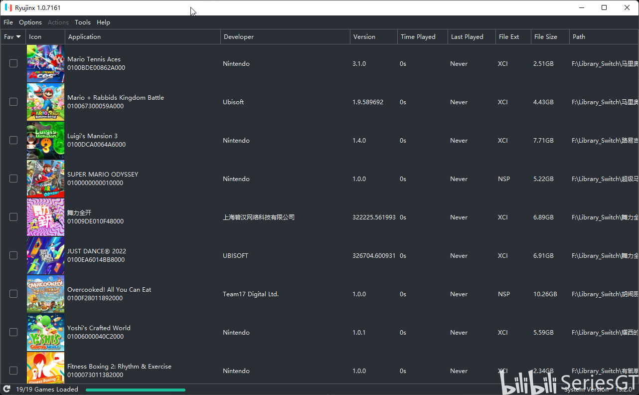The width and height of the screenshot is (639, 395).
Task: Select the Super Mario Odyssey cover icon
Action: coord(45,179)
